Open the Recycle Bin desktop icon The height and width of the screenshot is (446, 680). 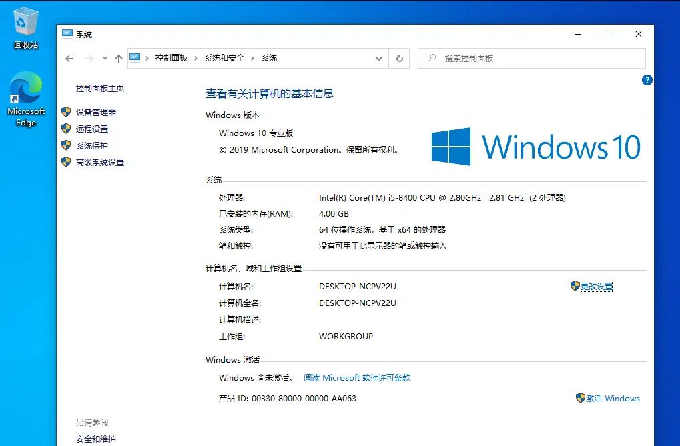[x=26, y=28]
